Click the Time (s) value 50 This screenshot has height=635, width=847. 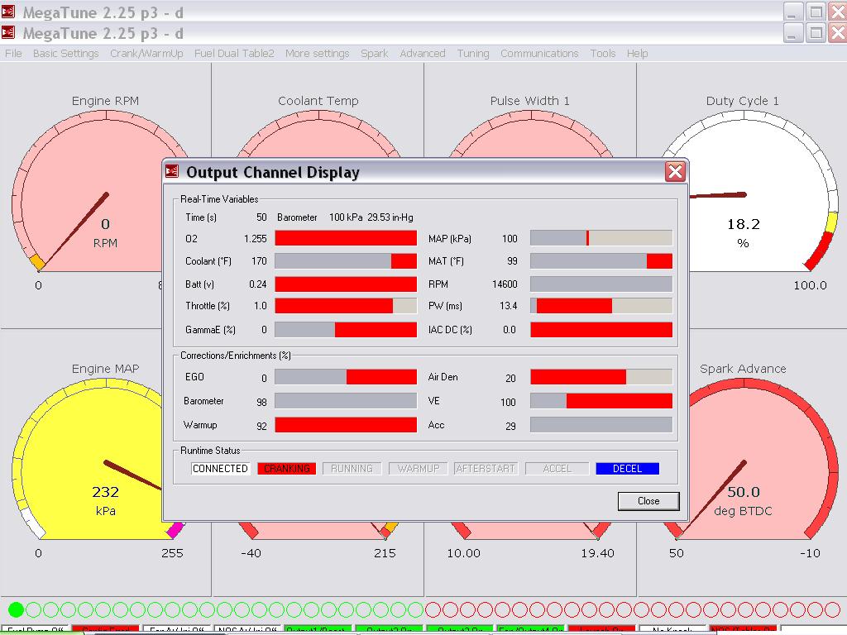point(261,217)
